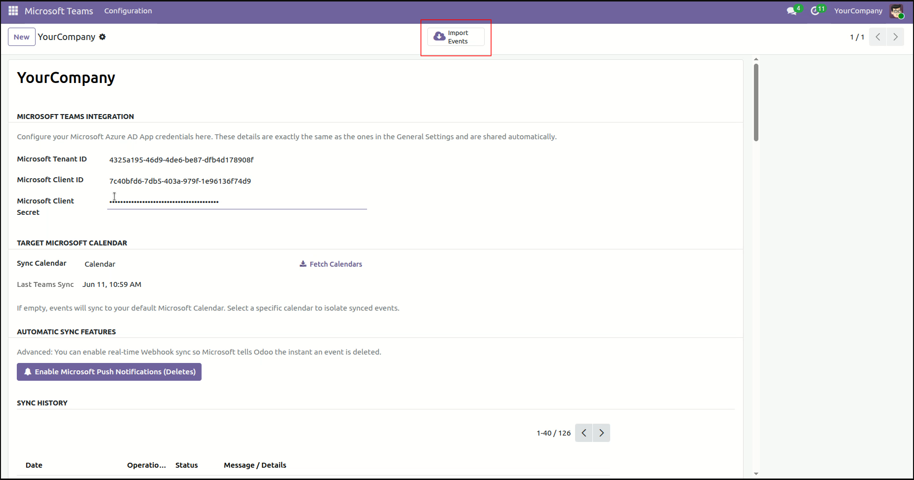Focus the Microsoft Client Secret field

pyautogui.click(x=237, y=201)
